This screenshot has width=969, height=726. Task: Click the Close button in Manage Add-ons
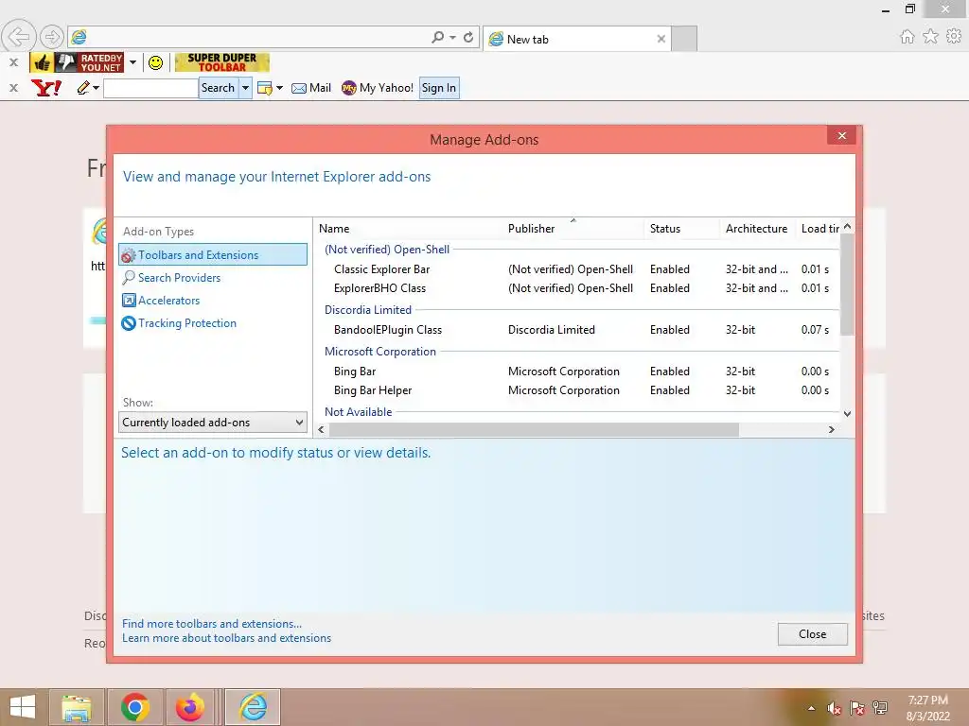[x=812, y=634]
